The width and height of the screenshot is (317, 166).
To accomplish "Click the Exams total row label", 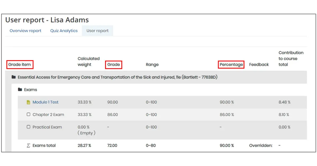I will pyautogui.click(x=44, y=145).
